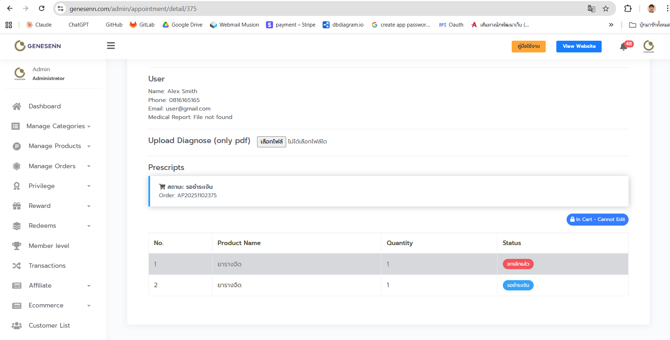Click the View Website button
670x340 pixels.
click(579, 46)
